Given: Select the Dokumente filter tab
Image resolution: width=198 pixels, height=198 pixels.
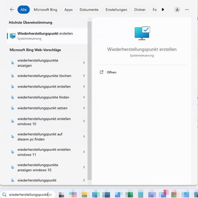Looking at the screenshot, I should [x=89, y=10].
